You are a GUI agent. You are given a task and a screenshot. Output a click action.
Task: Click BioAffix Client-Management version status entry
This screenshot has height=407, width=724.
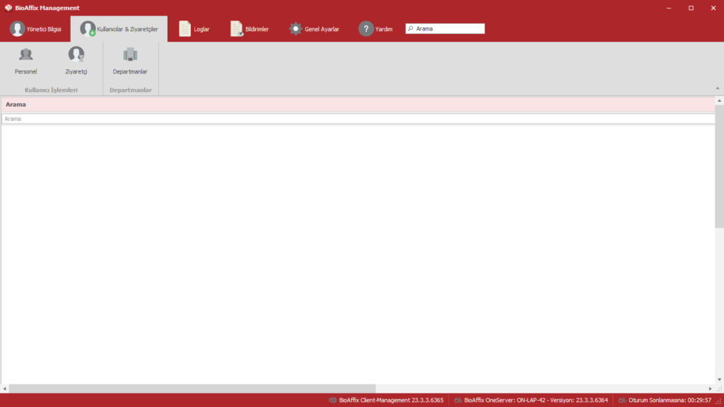[x=386, y=400]
